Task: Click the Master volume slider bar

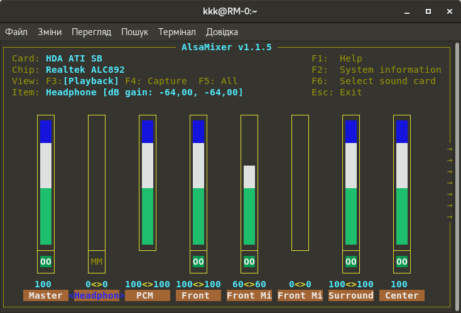Action: (46, 182)
